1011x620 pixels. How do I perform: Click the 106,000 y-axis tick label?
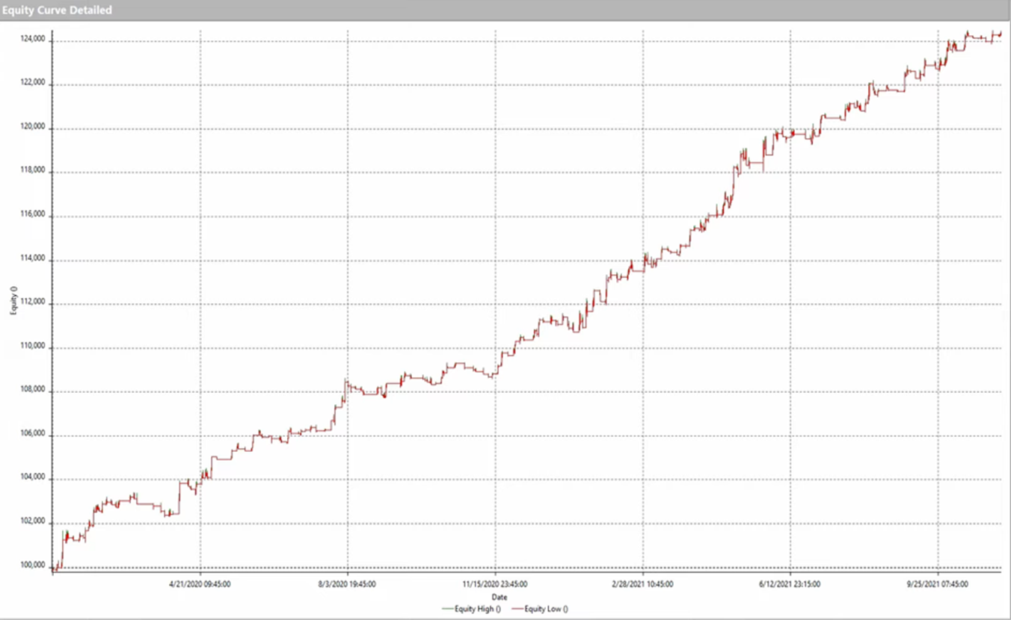pos(30,435)
